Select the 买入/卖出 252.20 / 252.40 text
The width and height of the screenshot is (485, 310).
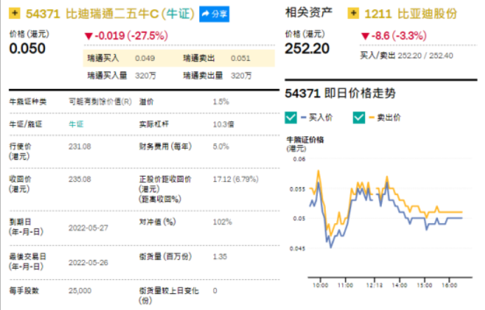click(406, 55)
